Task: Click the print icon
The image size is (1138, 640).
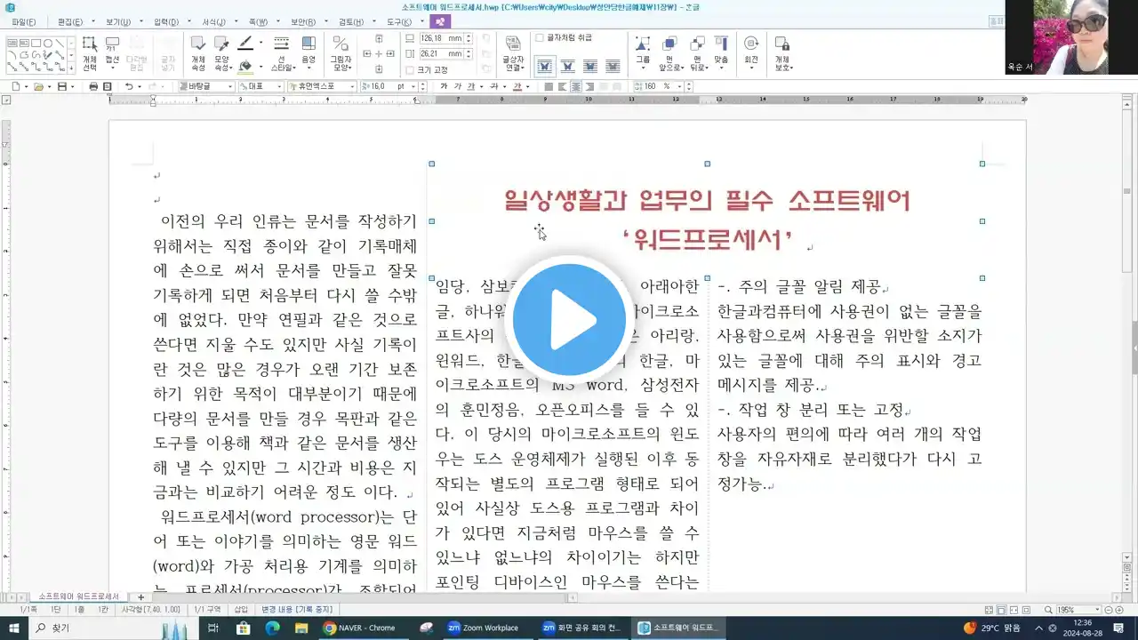Action: 93,86
